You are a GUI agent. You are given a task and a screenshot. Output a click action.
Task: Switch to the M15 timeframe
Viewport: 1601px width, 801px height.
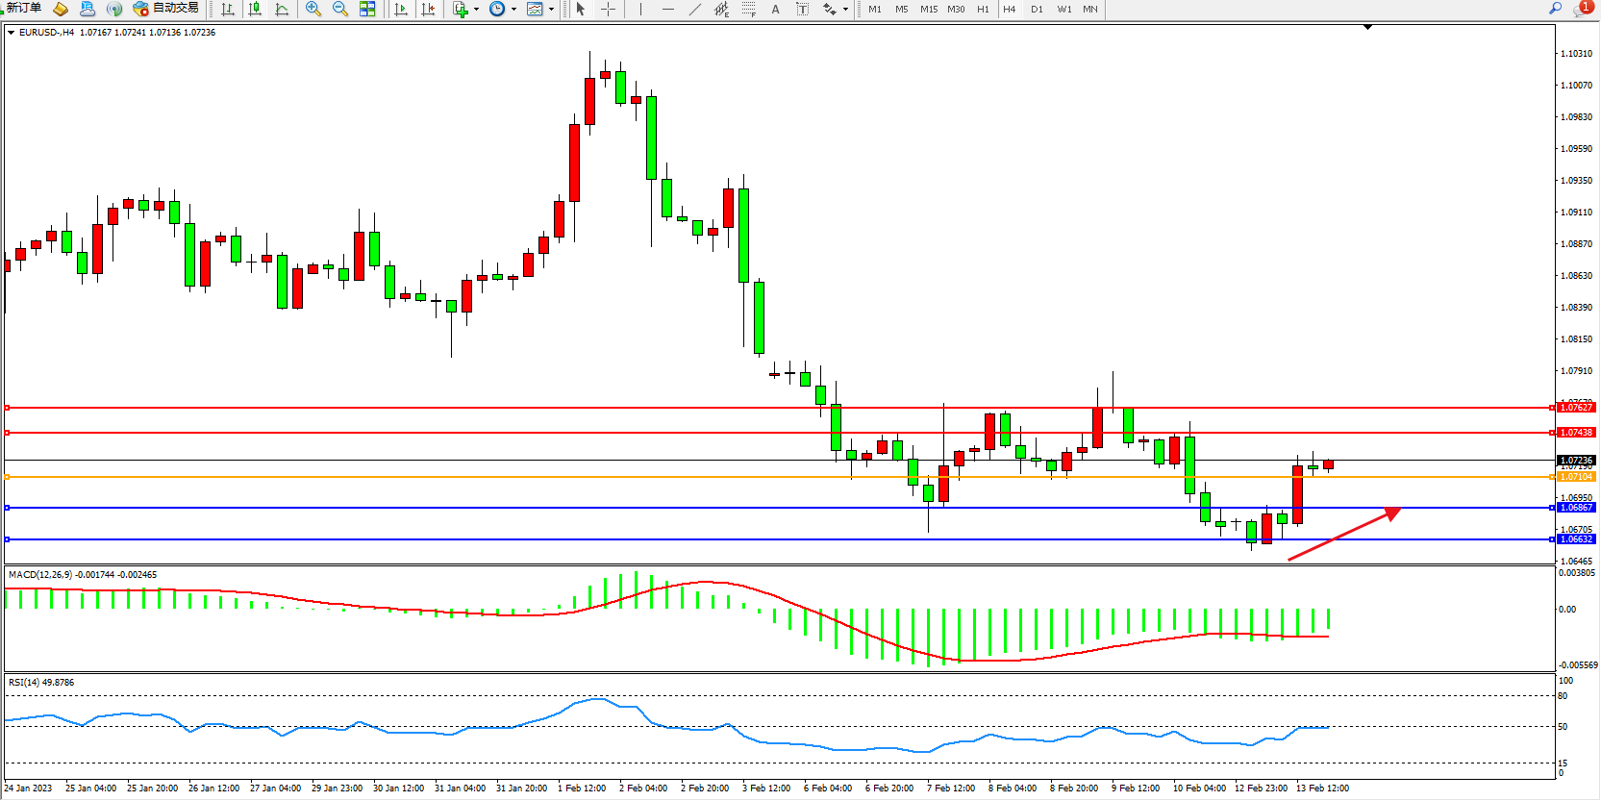coord(928,9)
